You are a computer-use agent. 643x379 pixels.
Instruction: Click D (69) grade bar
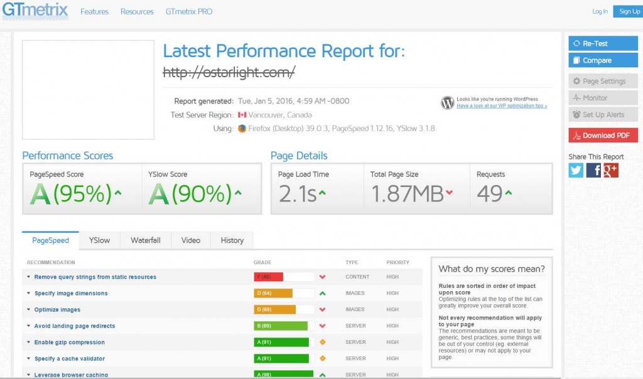275,310
